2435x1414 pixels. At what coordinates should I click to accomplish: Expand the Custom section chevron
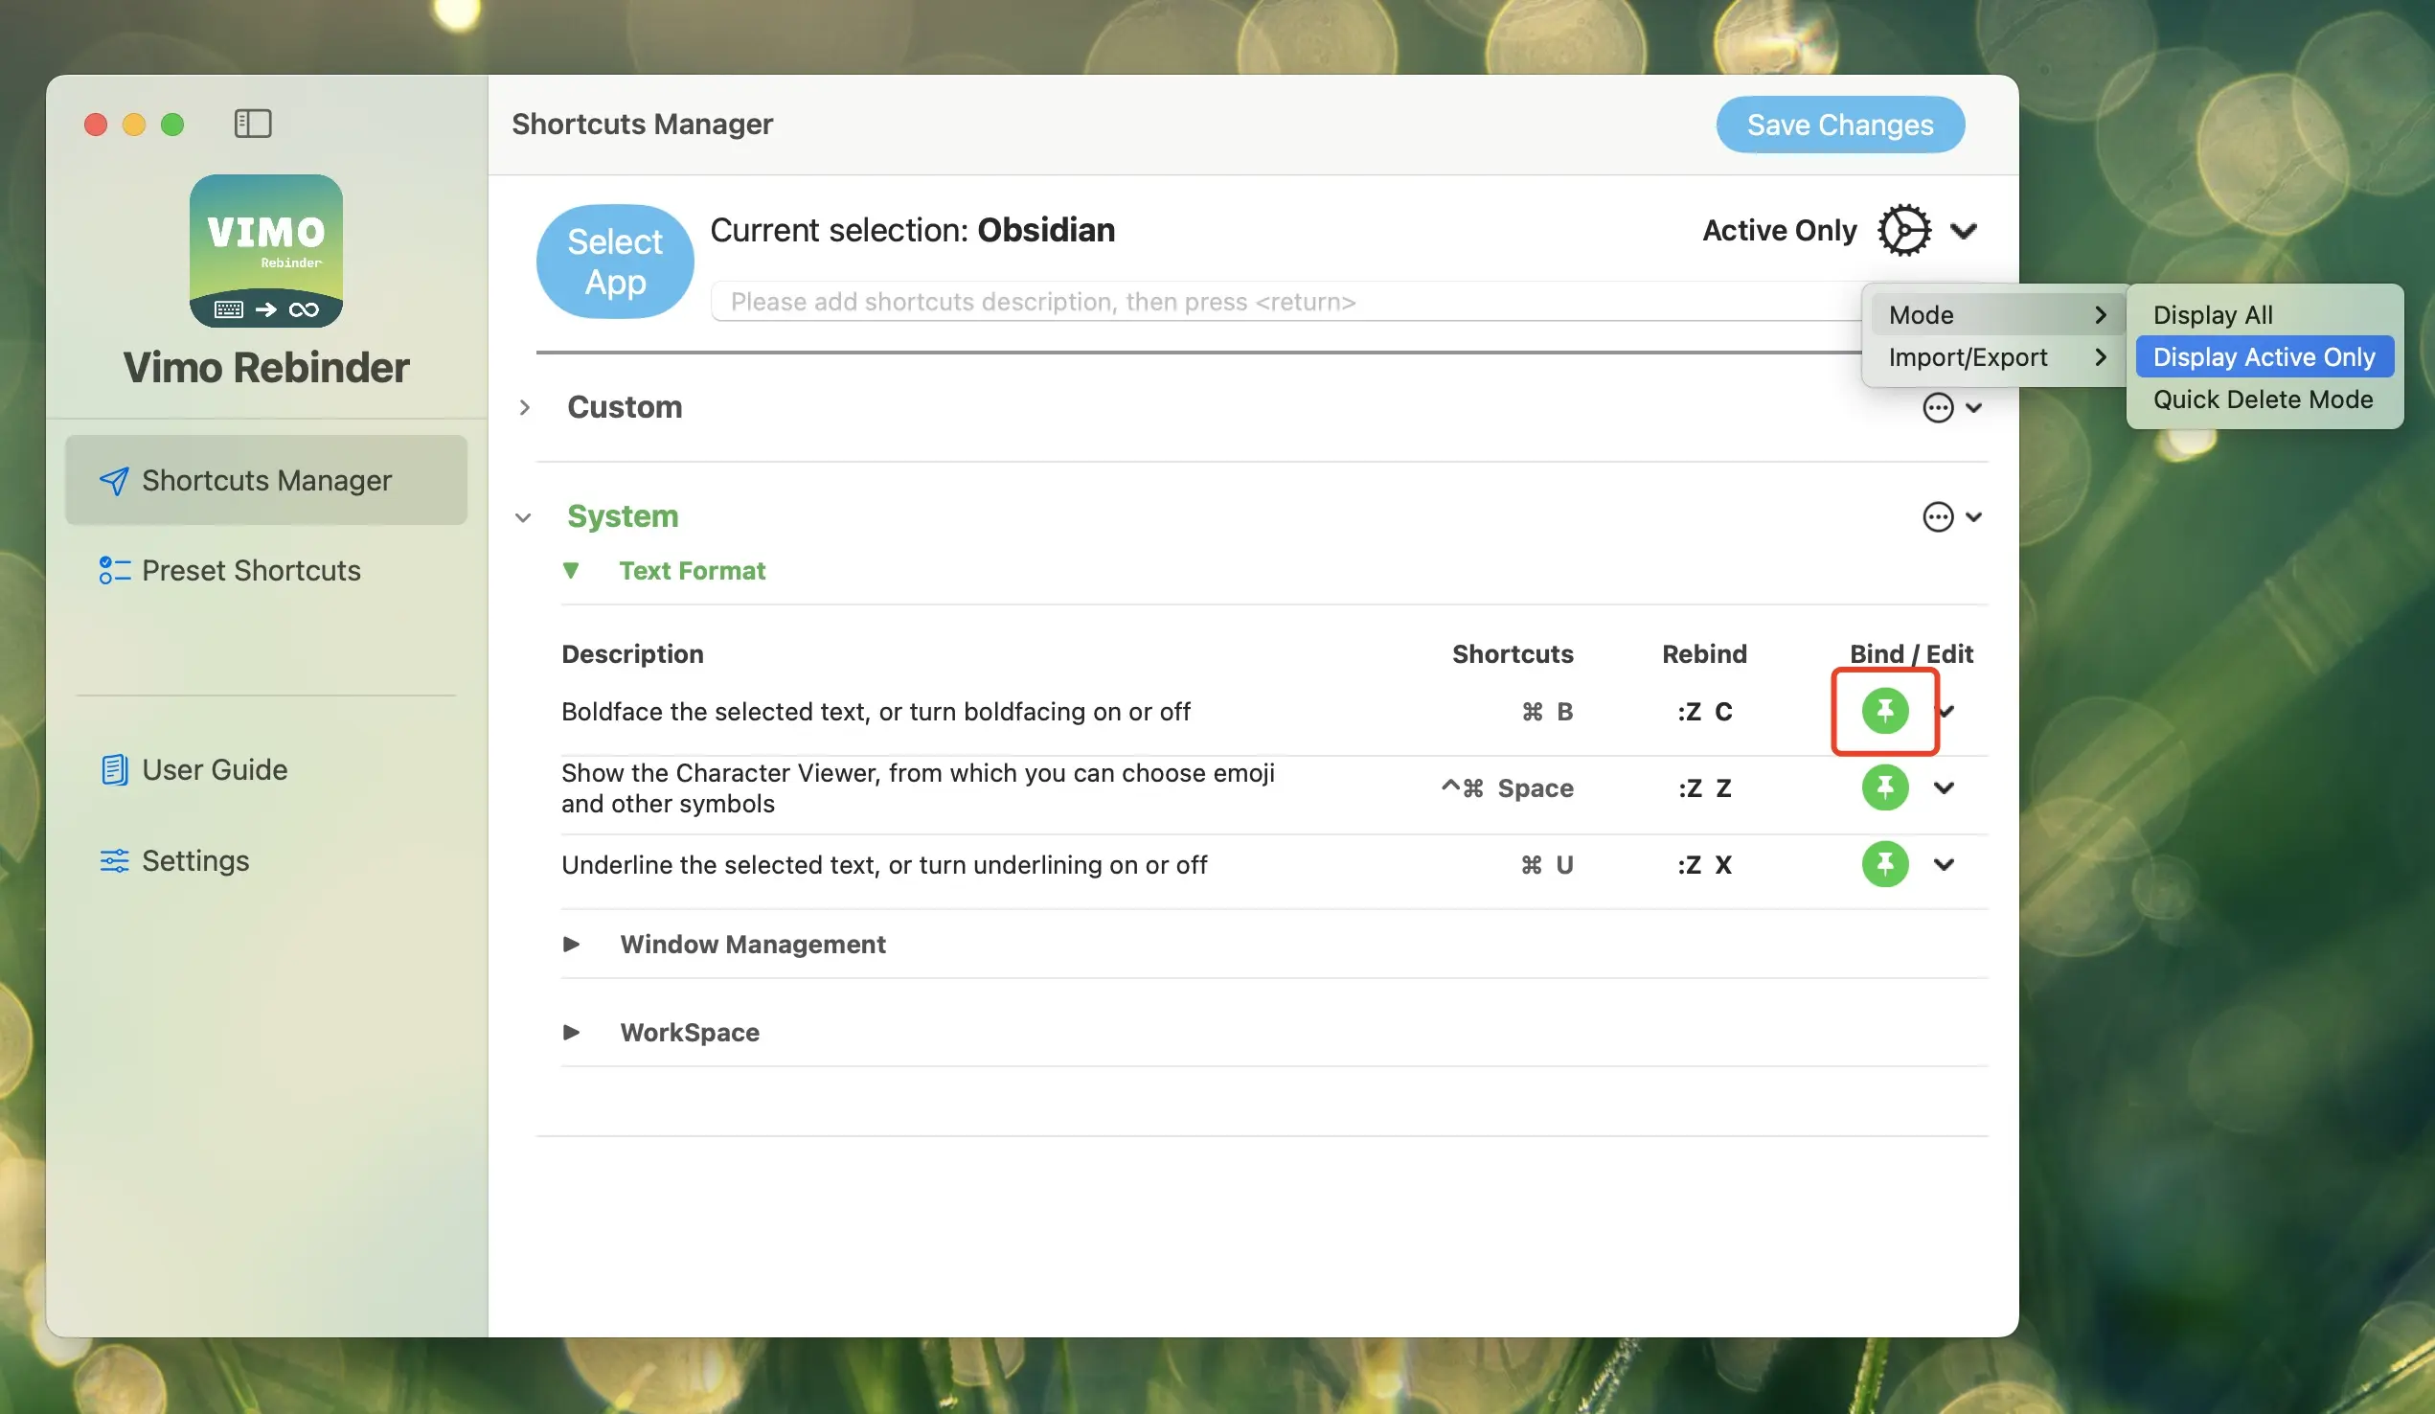pos(525,408)
